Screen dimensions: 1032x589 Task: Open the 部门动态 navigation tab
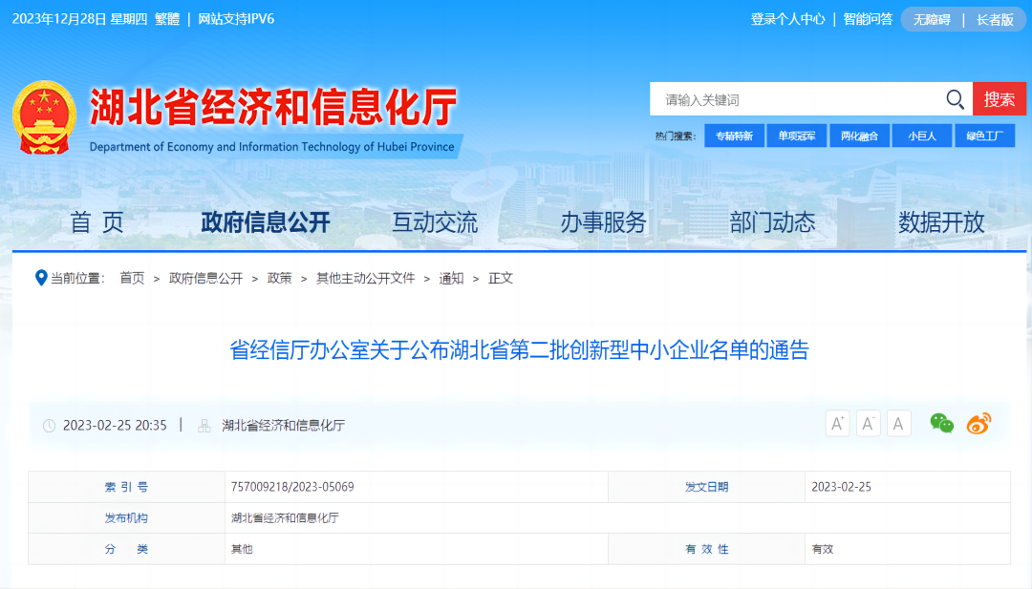pos(772,222)
